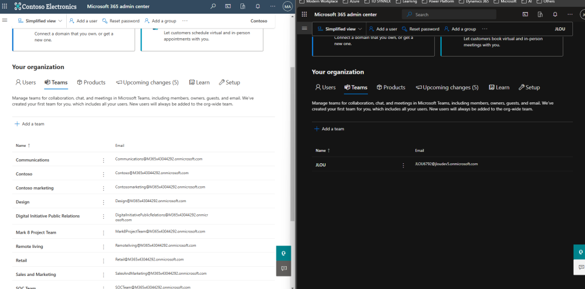Open more actions for Communications team
Image resolution: width=585 pixels, height=289 pixels.
click(104, 160)
